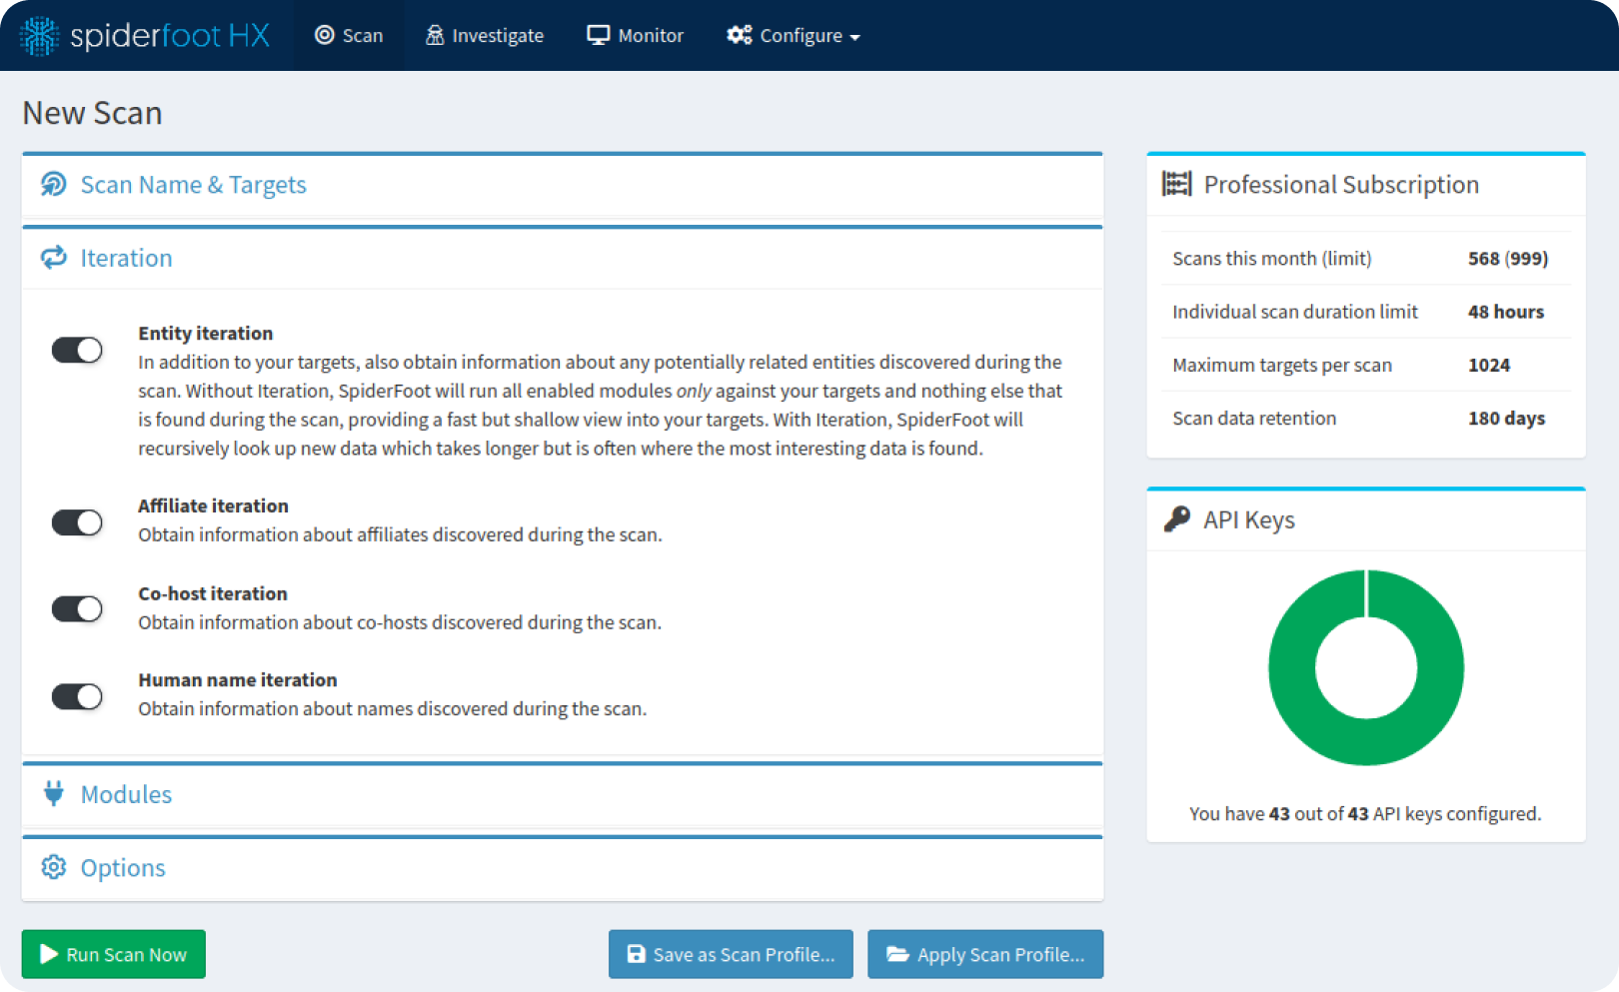Click the 'Affiliate iteration' heading text
1619x992 pixels.
pos(213,505)
